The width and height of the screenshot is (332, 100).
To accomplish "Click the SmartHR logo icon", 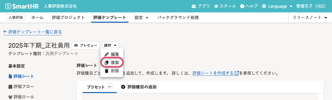I will tap(8, 6).
